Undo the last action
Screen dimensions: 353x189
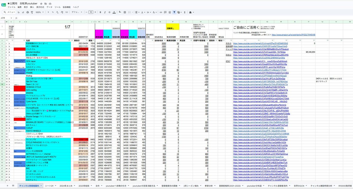click(19, 12)
